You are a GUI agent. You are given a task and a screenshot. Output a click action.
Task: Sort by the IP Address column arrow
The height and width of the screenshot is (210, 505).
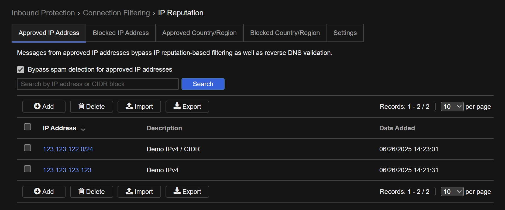[x=83, y=129]
